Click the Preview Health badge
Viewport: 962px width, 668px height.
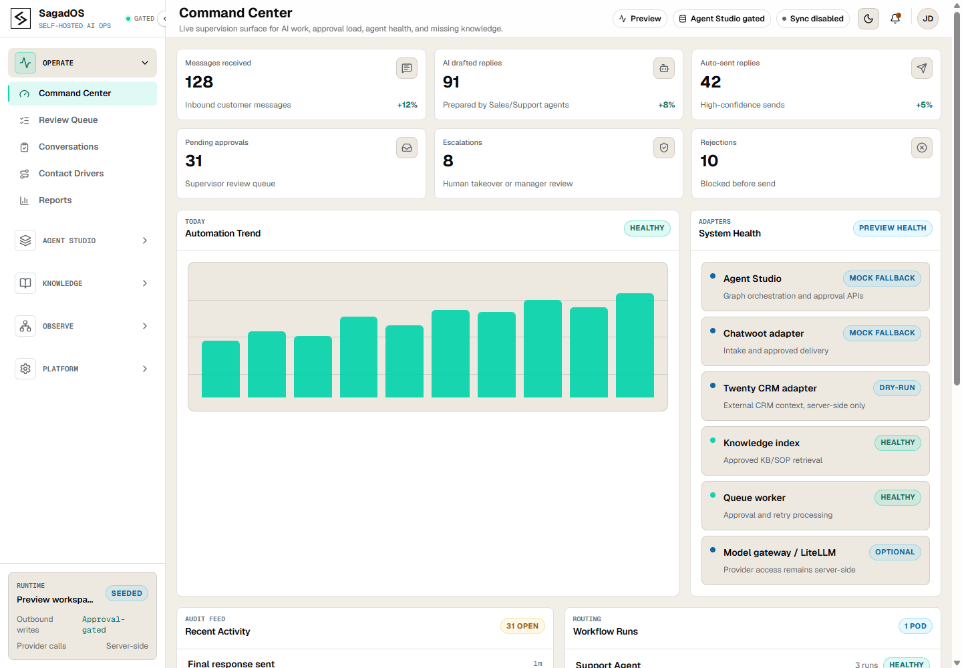[893, 228]
